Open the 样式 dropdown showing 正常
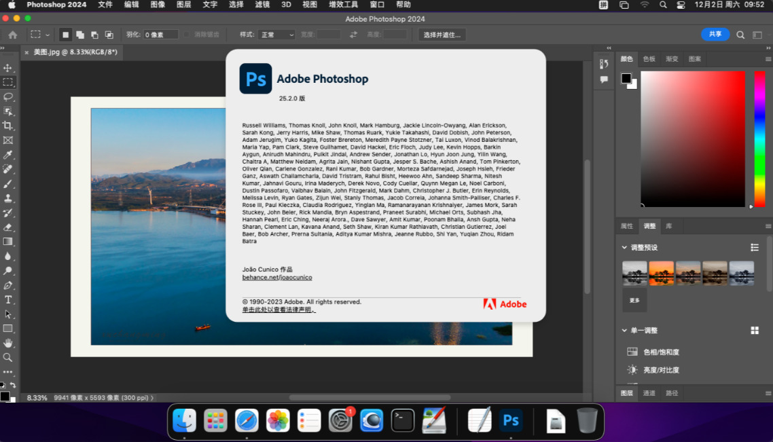 tap(276, 35)
